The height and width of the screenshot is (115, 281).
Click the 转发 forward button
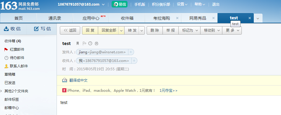click(132, 30)
